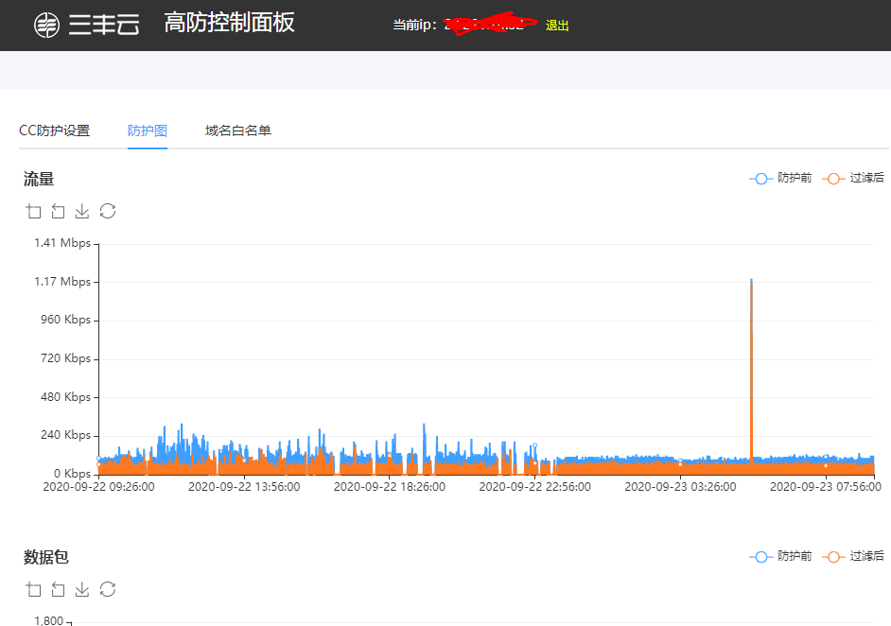This screenshot has height=626, width=891.
Task: Click the 退出 logout link
Action: click(x=557, y=26)
